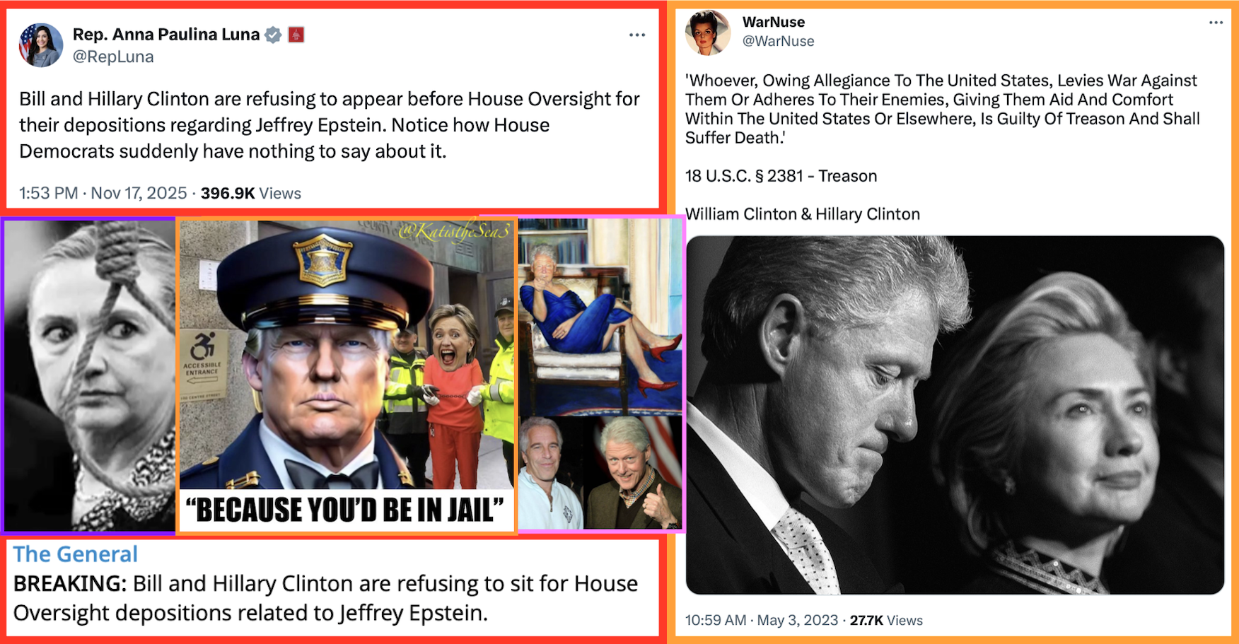
Task: Open the grayscale image with the rope
Action: coord(90,375)
